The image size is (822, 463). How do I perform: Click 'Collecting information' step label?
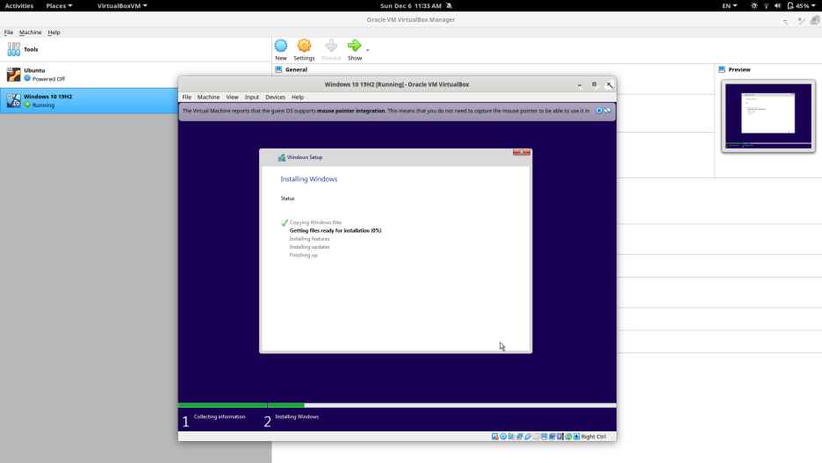[220, 416]
